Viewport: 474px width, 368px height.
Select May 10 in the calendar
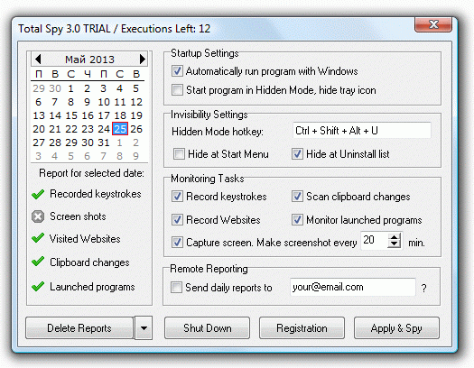[x=104, y=102]
